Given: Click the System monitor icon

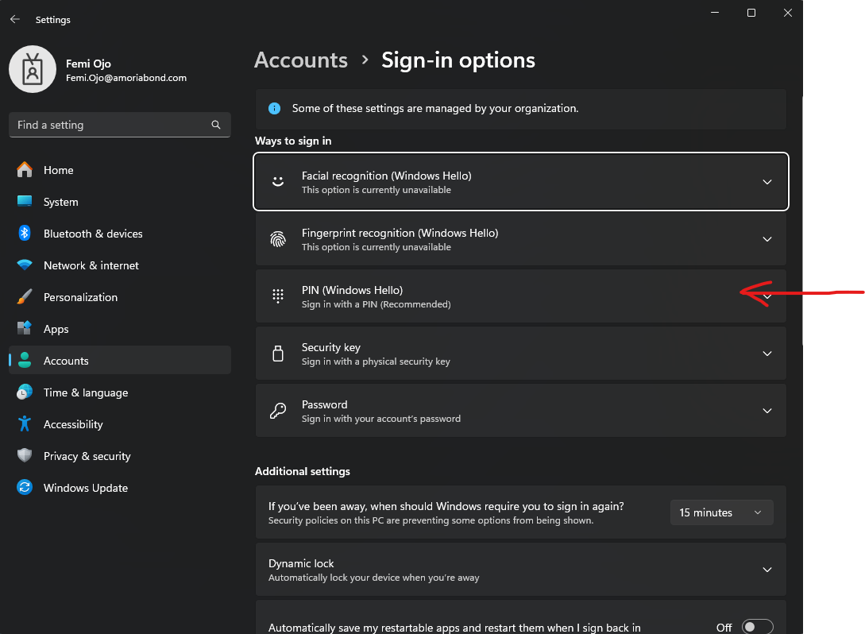Looking at the screenshot, I should (25, 201).
